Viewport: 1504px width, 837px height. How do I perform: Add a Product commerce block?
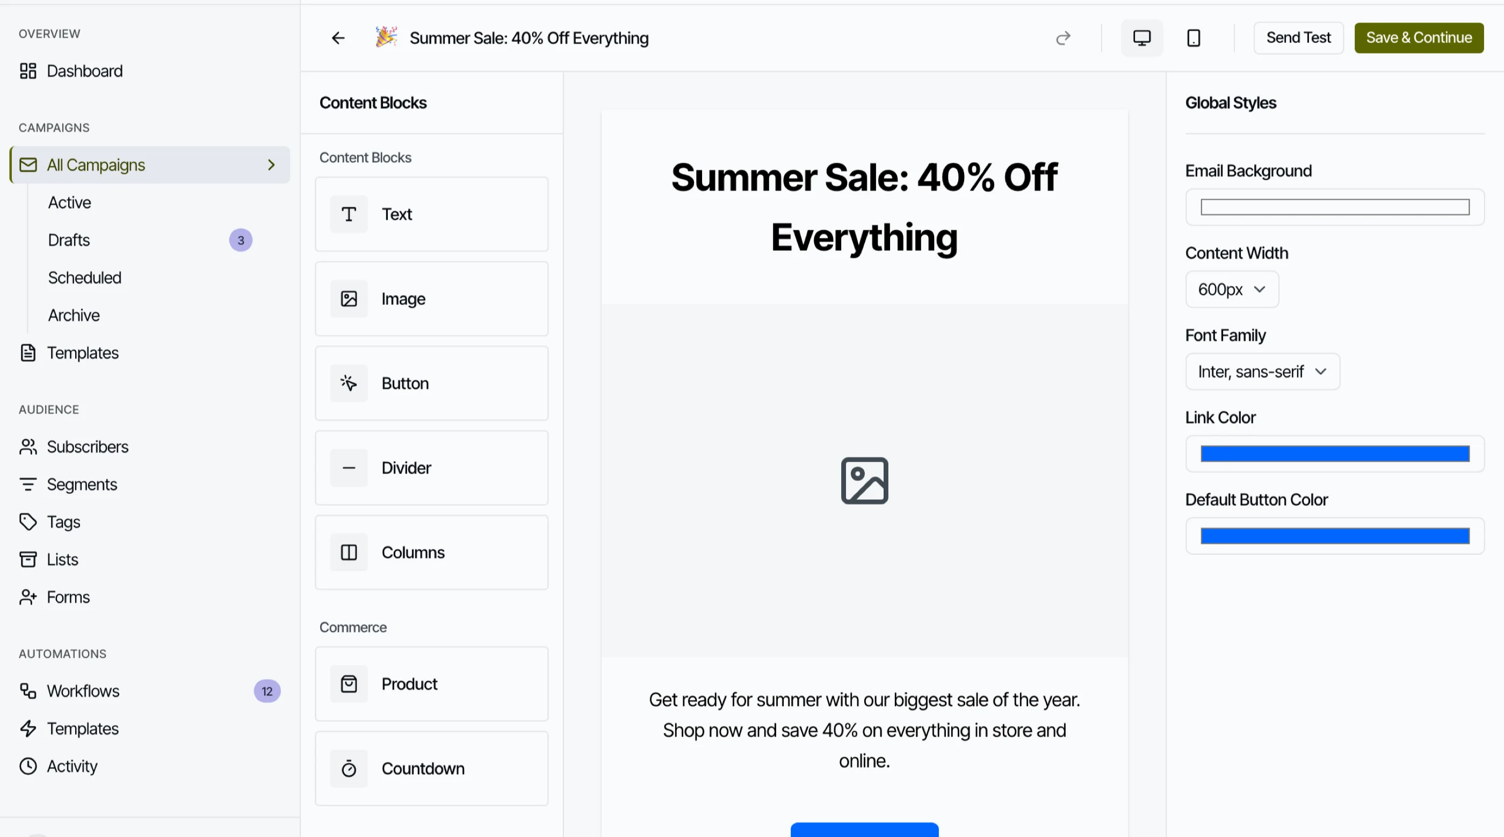(x=431, y=684)
